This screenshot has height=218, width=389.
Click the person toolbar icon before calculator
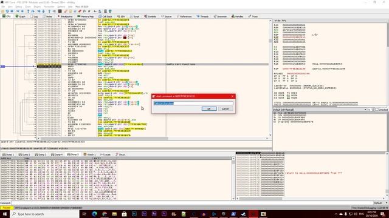100,11
